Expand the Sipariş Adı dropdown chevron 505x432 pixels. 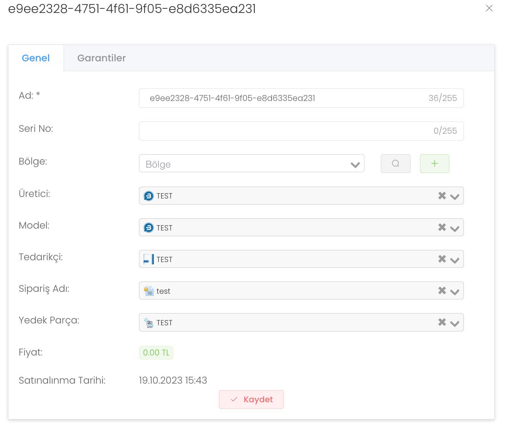pos(454,291)
